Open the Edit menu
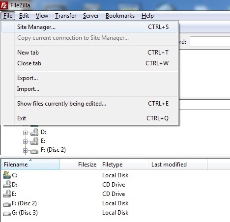This screenshot has width=230, height=222. pos(24,16)
